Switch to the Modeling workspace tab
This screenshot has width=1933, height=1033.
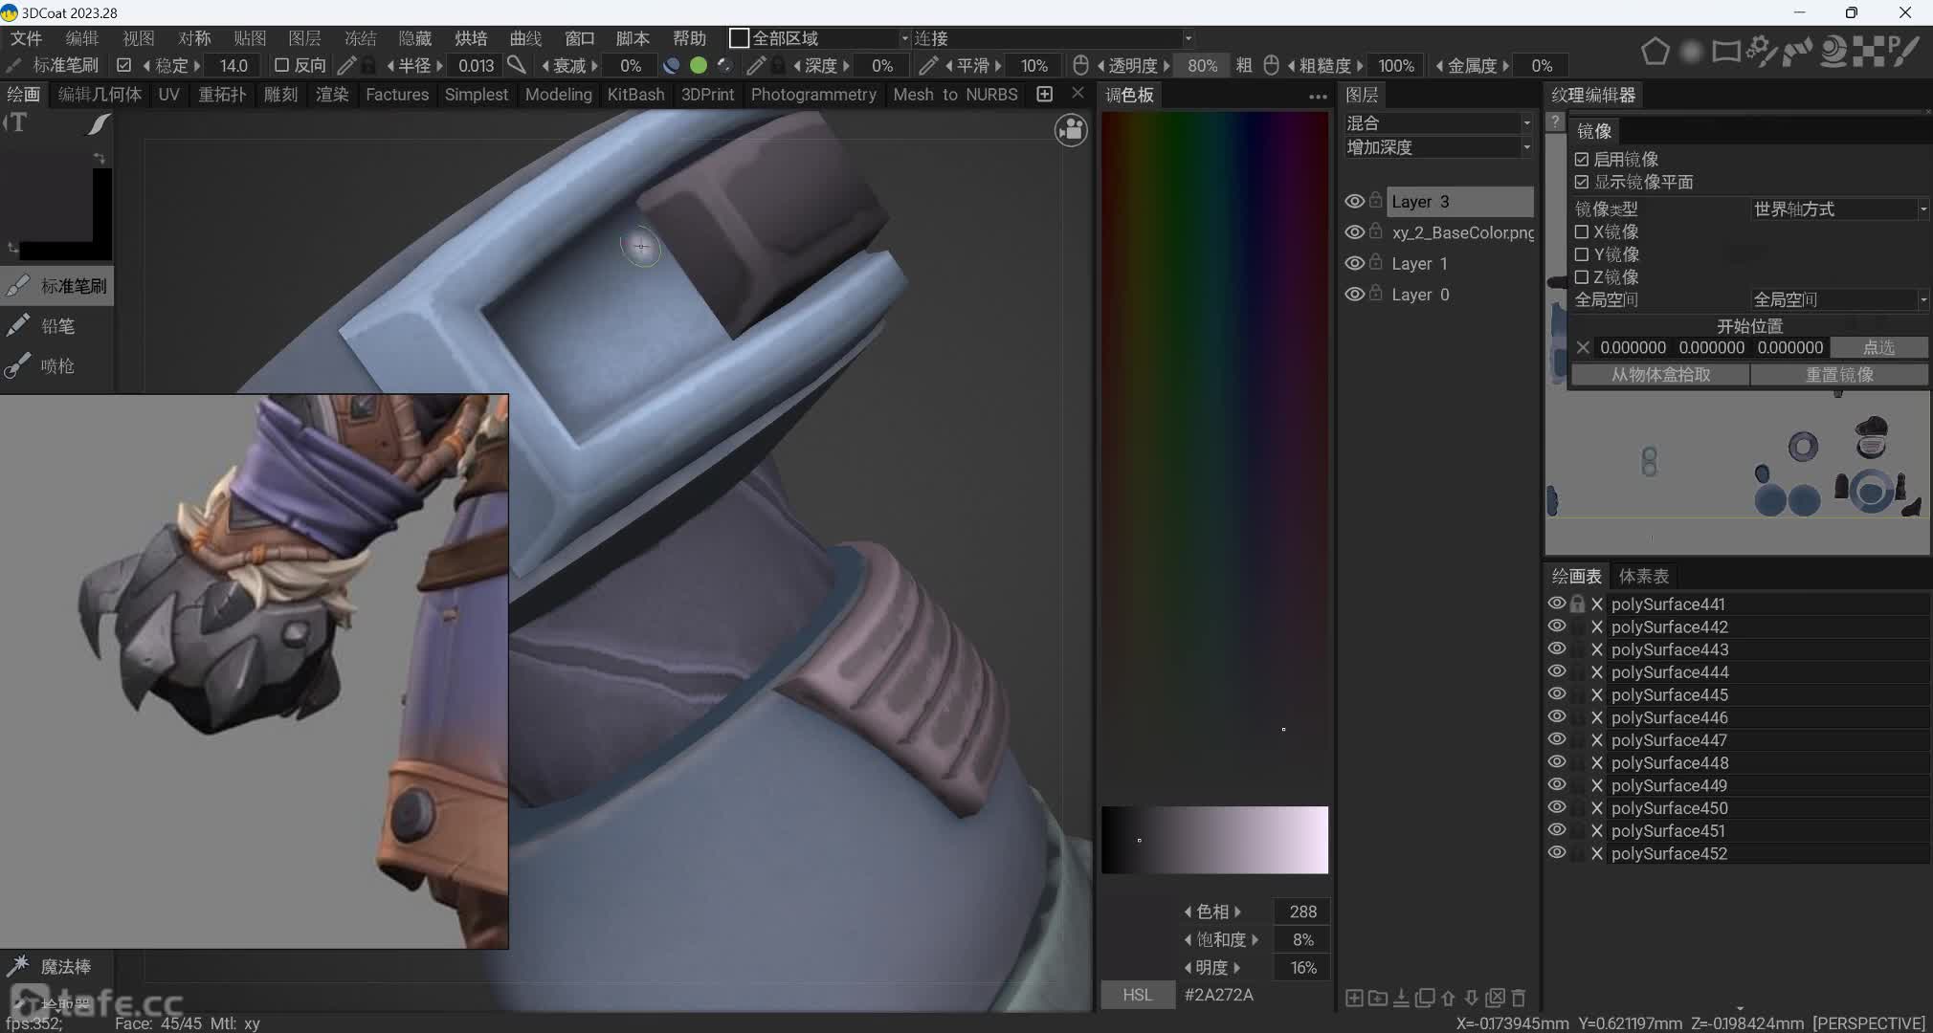coord(559,95)
